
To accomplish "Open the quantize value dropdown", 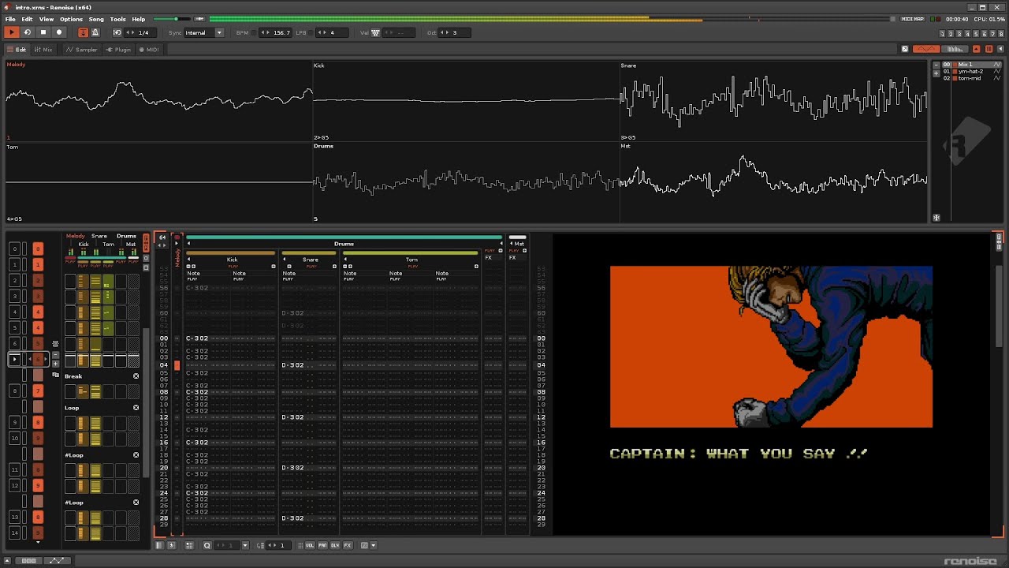I will pos(245,545).
